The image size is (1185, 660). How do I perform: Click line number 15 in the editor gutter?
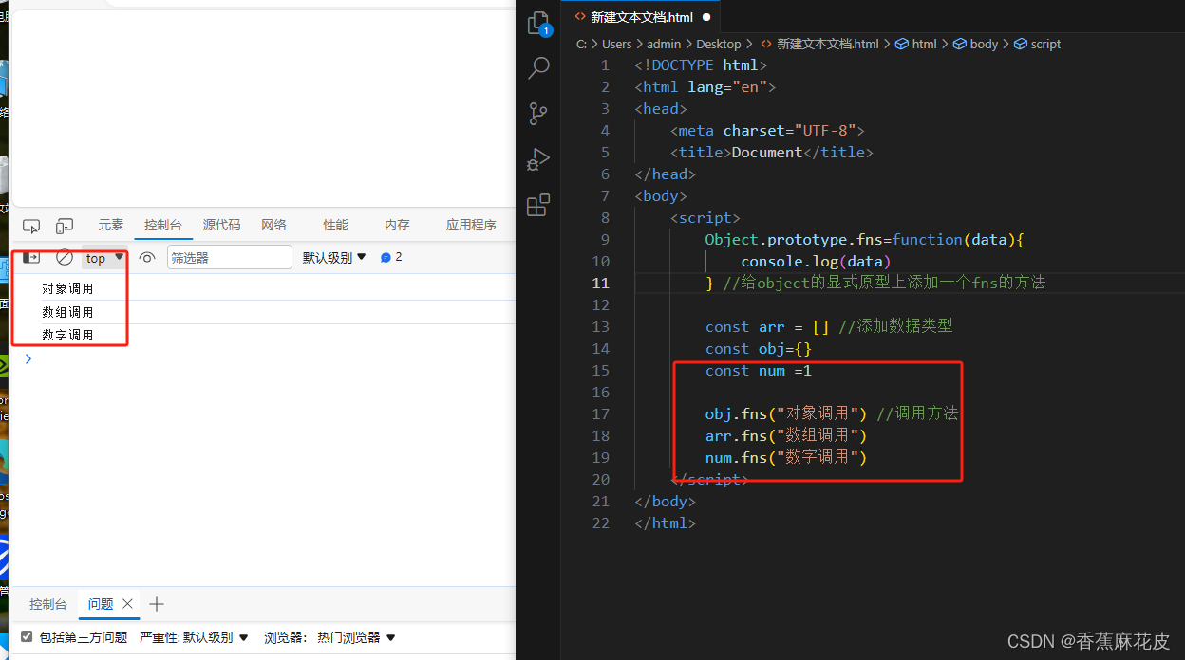pos(600,370)
